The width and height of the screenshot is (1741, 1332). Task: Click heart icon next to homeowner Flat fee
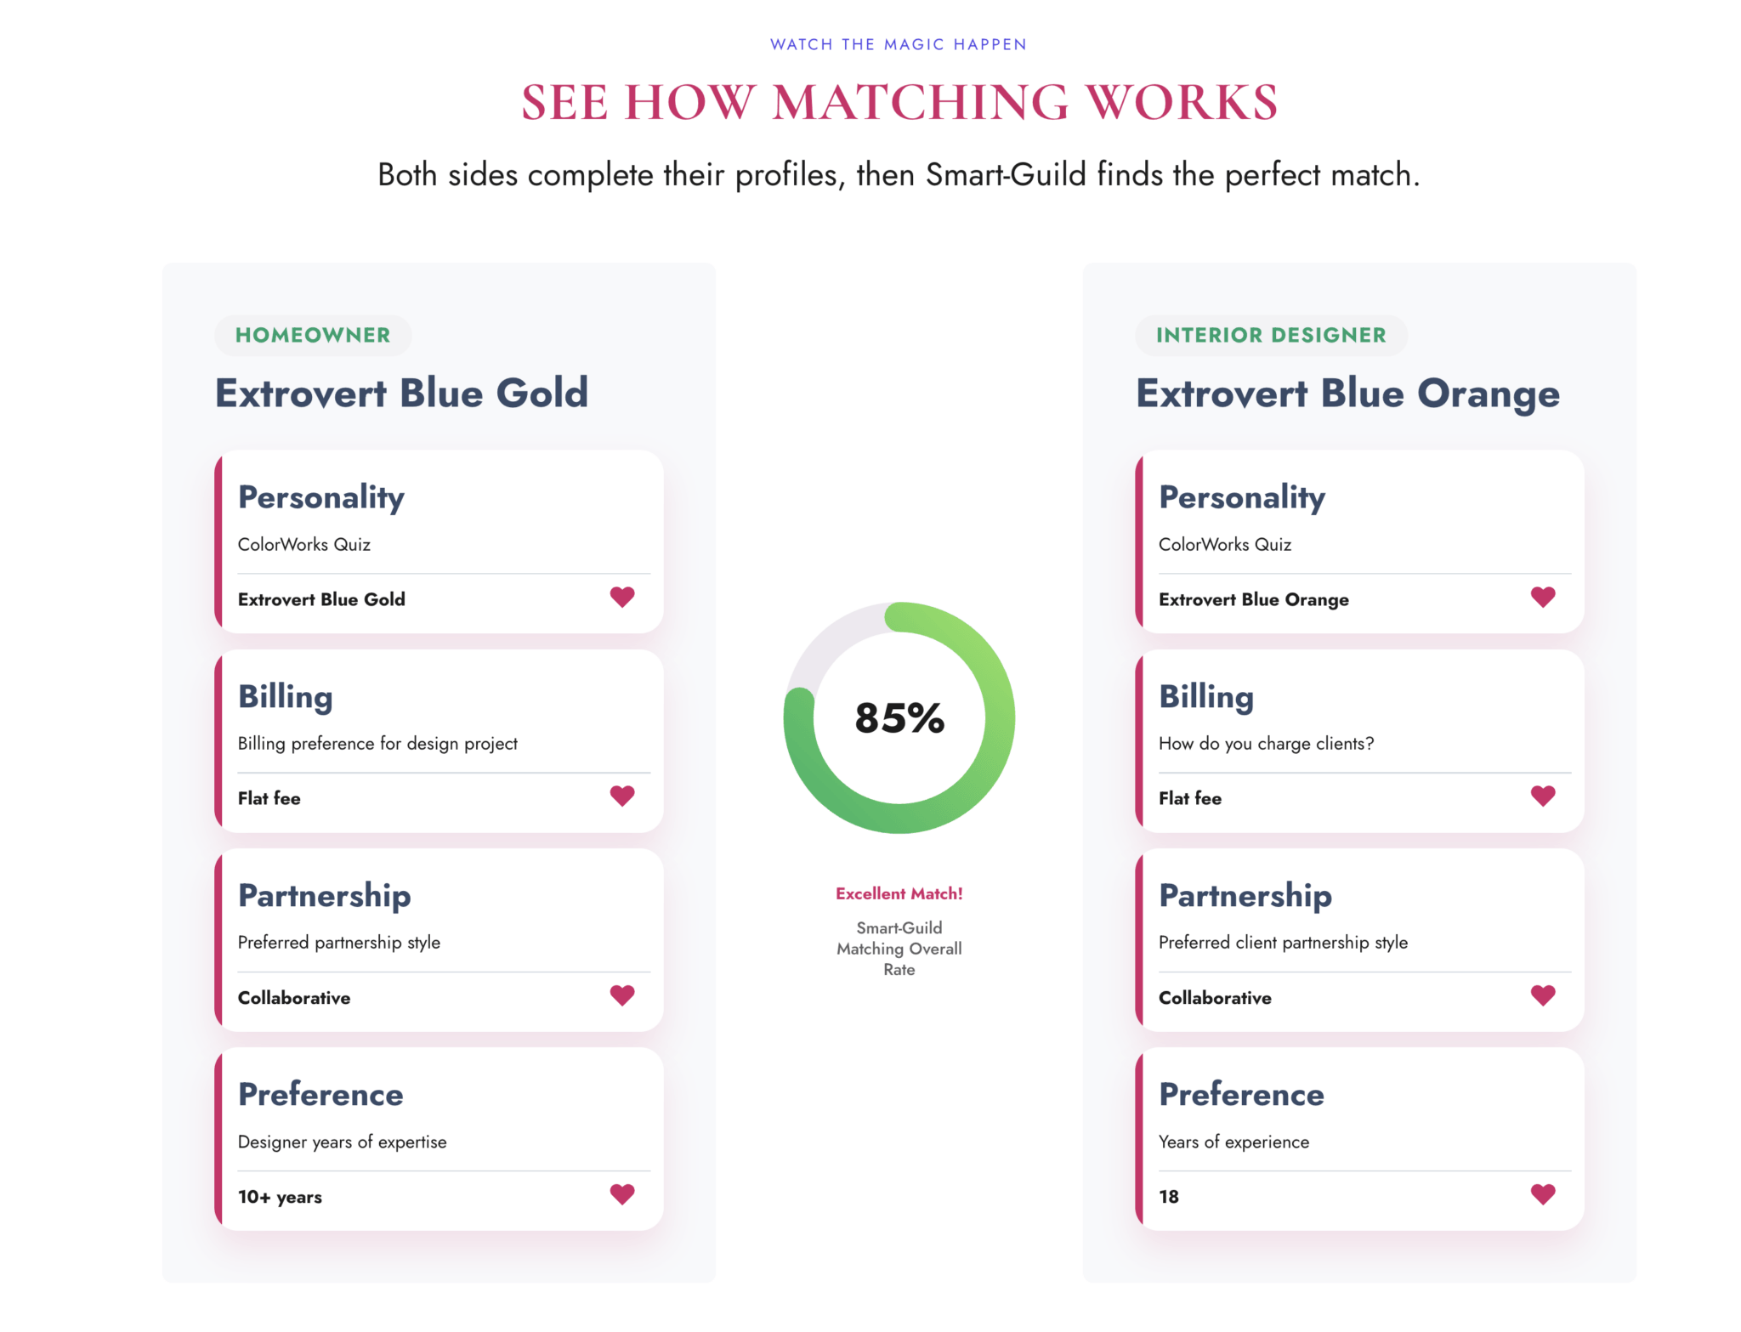[x=622, y=796]
